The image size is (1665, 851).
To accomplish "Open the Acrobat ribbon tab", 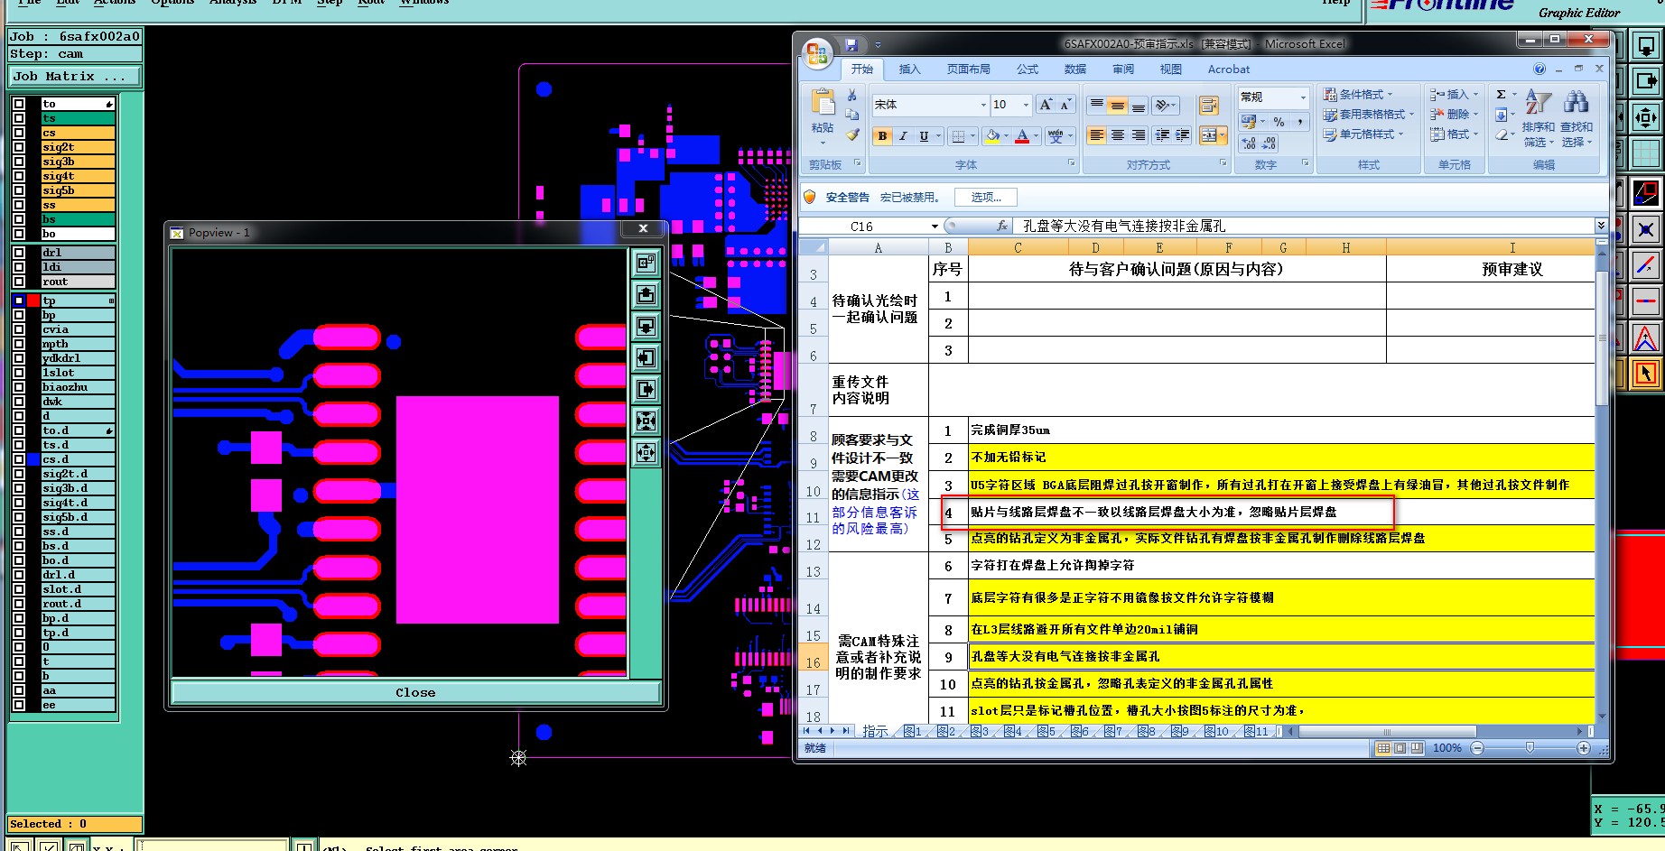I will tap(1229, 69).
